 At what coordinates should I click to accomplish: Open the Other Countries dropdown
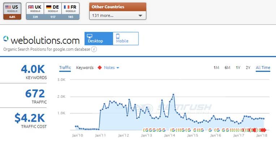click(117, 15)
